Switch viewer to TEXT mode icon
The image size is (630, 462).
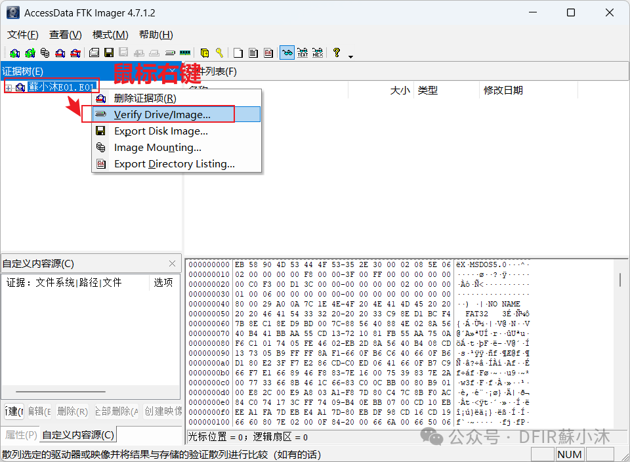[303, 52]
